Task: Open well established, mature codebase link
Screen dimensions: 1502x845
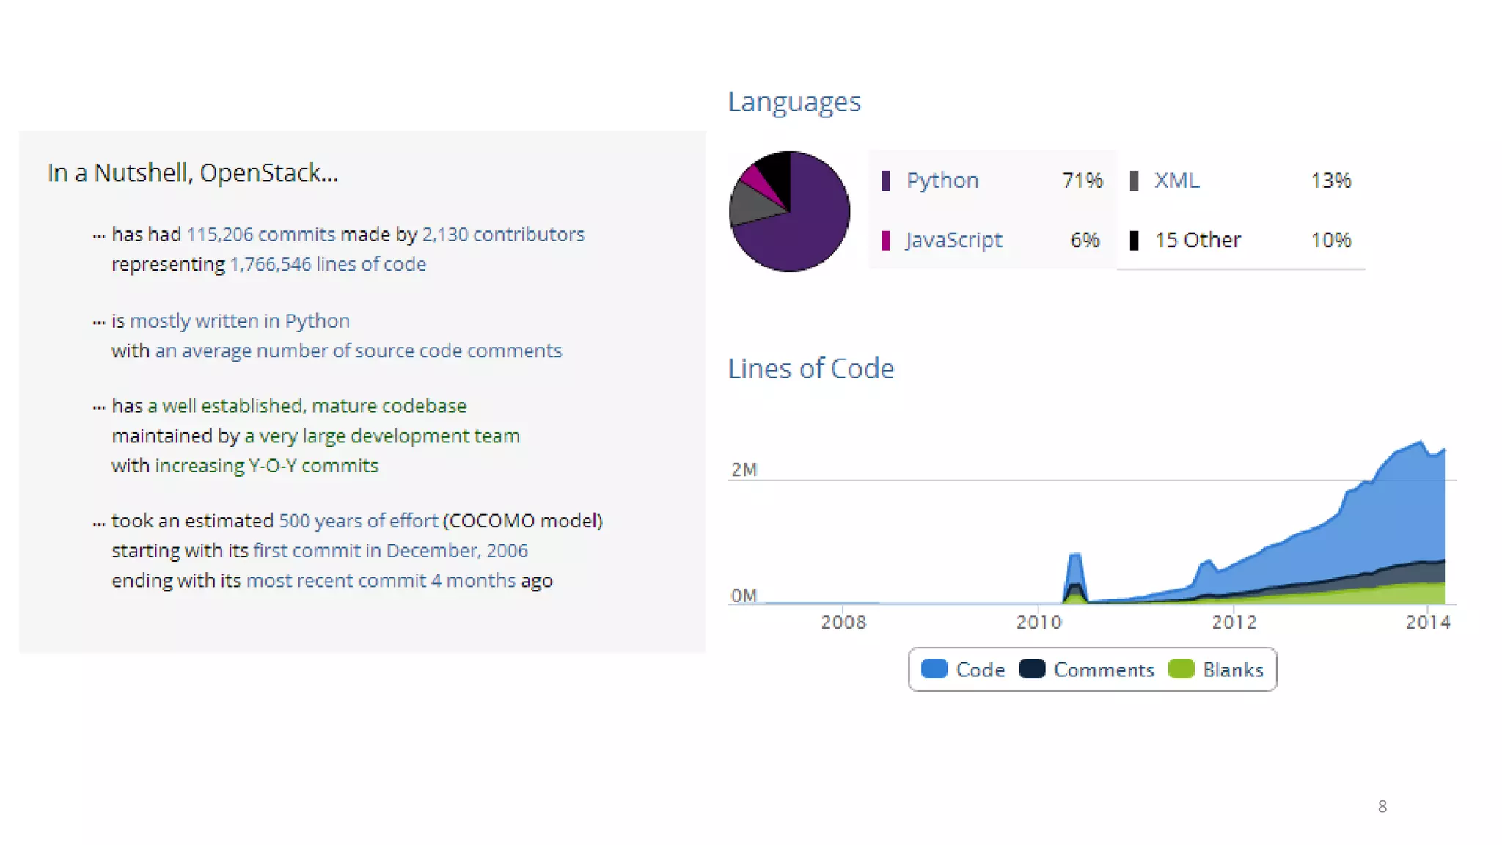Action: pyautogui.click(x=307, y=406)
